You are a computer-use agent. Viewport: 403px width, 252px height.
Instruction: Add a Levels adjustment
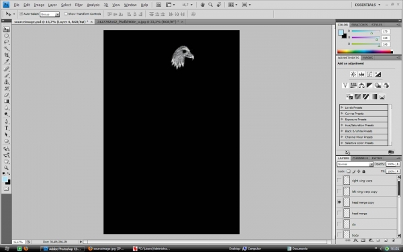(x=361, y=75)
